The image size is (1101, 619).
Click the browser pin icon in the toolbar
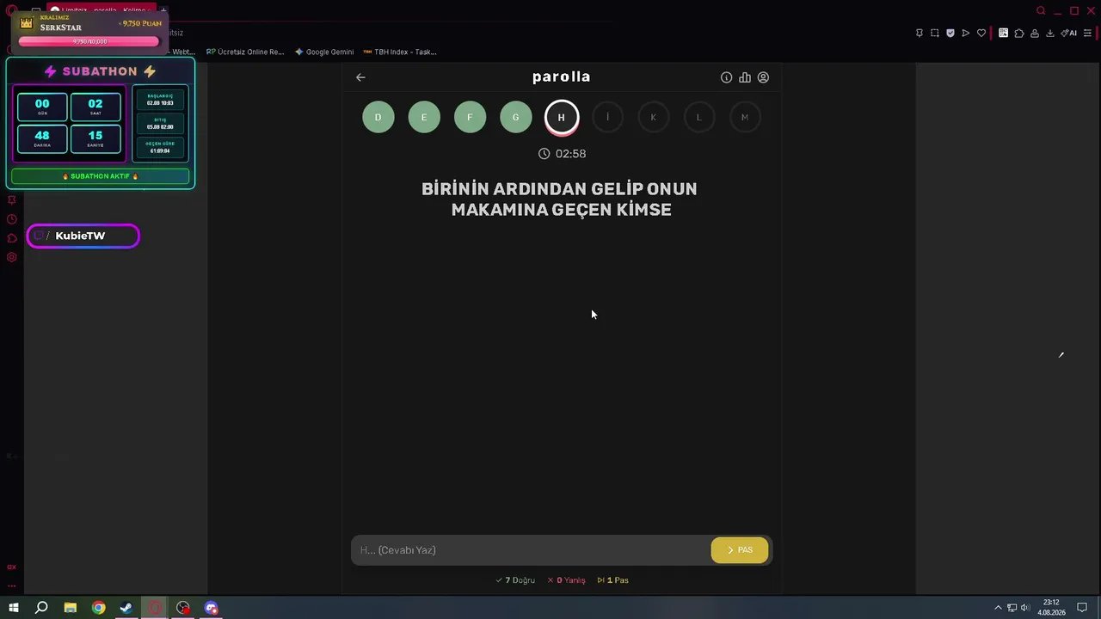(920, 33)
